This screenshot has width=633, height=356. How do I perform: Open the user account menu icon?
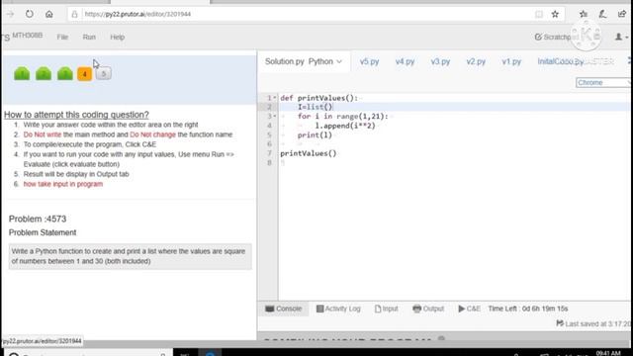[621, 37]
